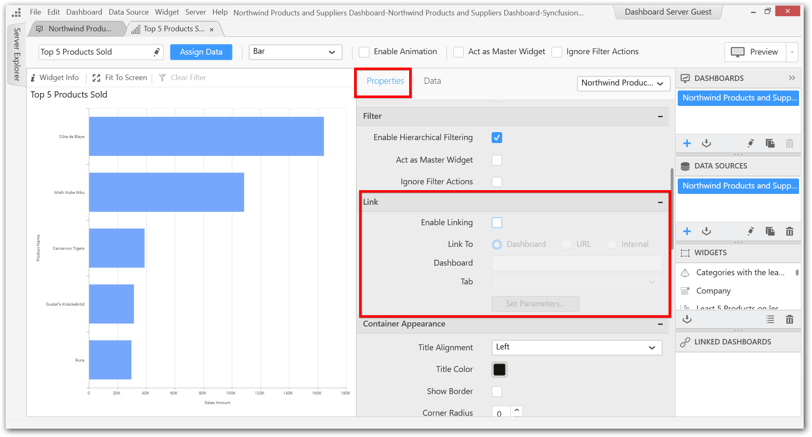Switch to the Data tab
Image resolution: width=812 pixels, height=437 pixels.
(x=432, y=81)
